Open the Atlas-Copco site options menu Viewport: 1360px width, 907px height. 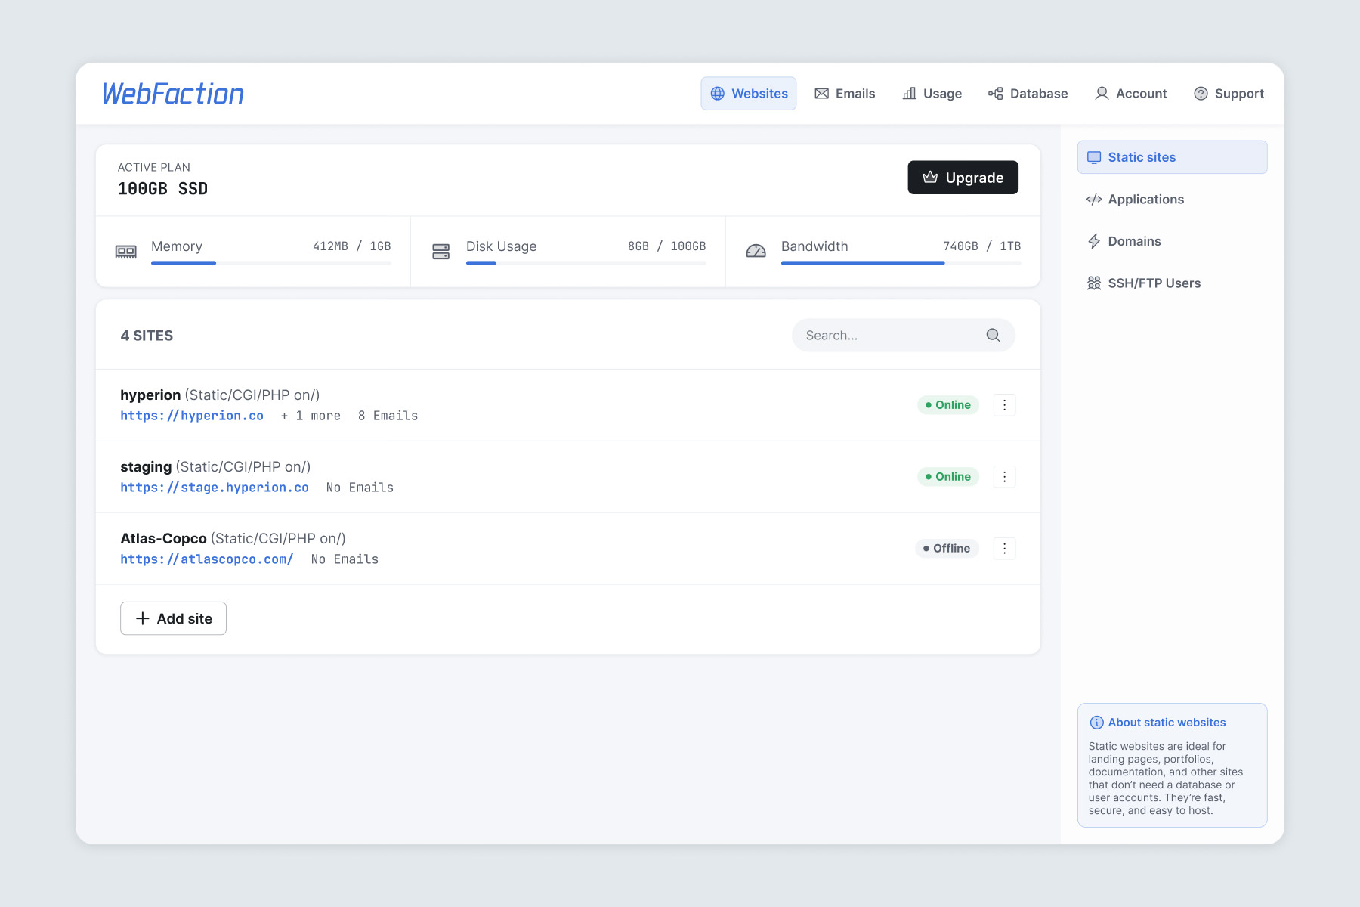(x=1004, y=549)
